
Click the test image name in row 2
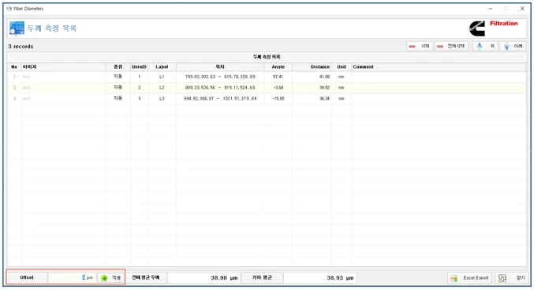coord(26,88)
